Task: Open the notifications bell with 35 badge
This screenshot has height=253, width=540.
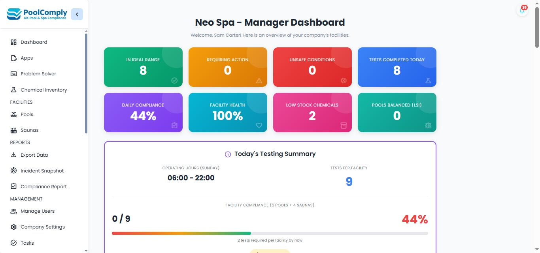Action: click(522, 10)
